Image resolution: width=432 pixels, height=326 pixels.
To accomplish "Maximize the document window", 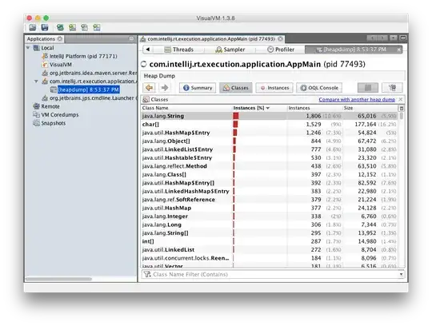I will [x=402, y=38].
